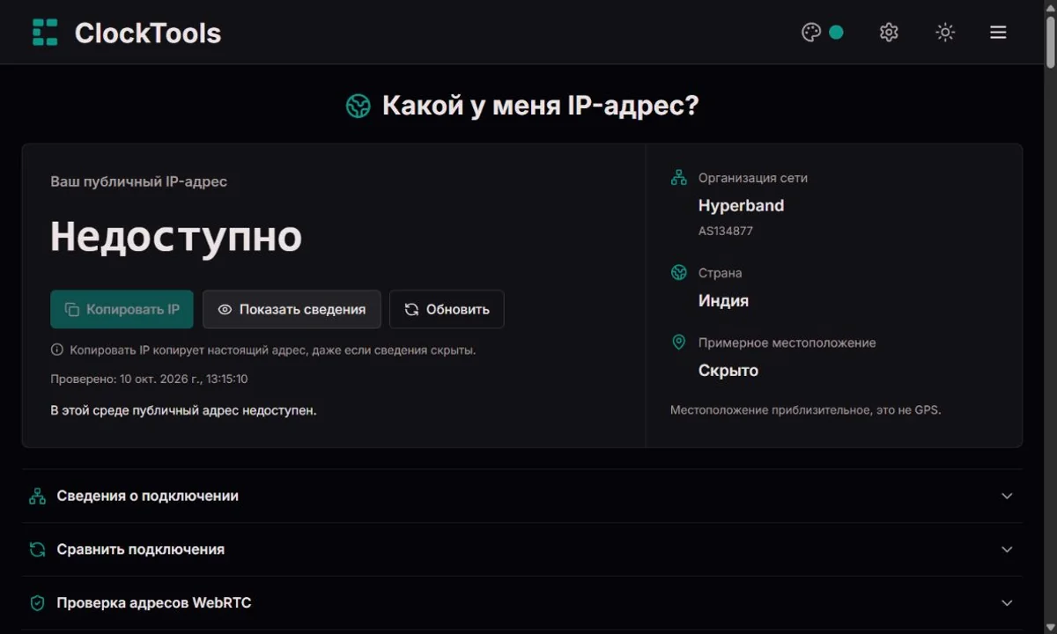1057x634 pixels.
Task: Click the Обновить refresh button
Action: pos(447,309)
